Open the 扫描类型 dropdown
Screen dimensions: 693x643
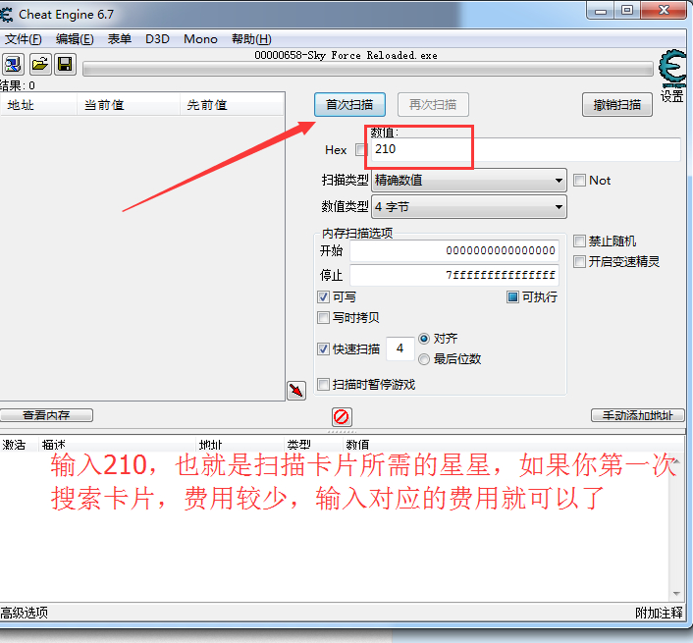[469, 181]
